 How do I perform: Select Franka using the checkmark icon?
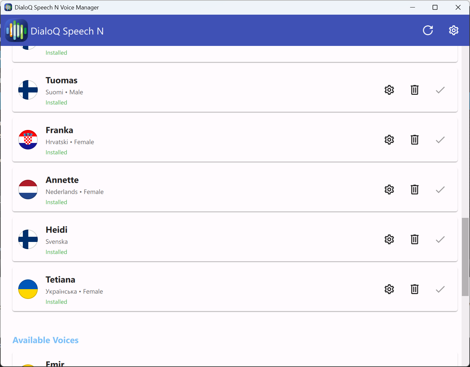point(440,140)
